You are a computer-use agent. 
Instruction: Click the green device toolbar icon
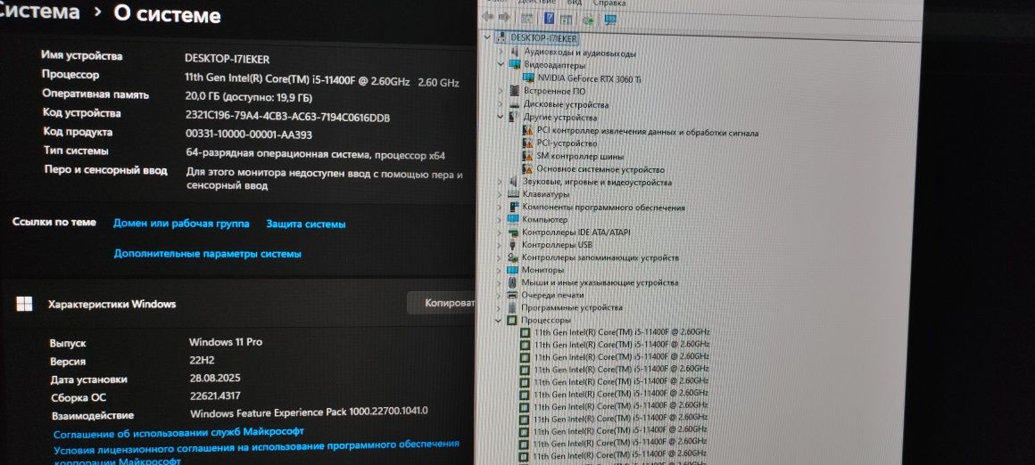click(588, 20)
